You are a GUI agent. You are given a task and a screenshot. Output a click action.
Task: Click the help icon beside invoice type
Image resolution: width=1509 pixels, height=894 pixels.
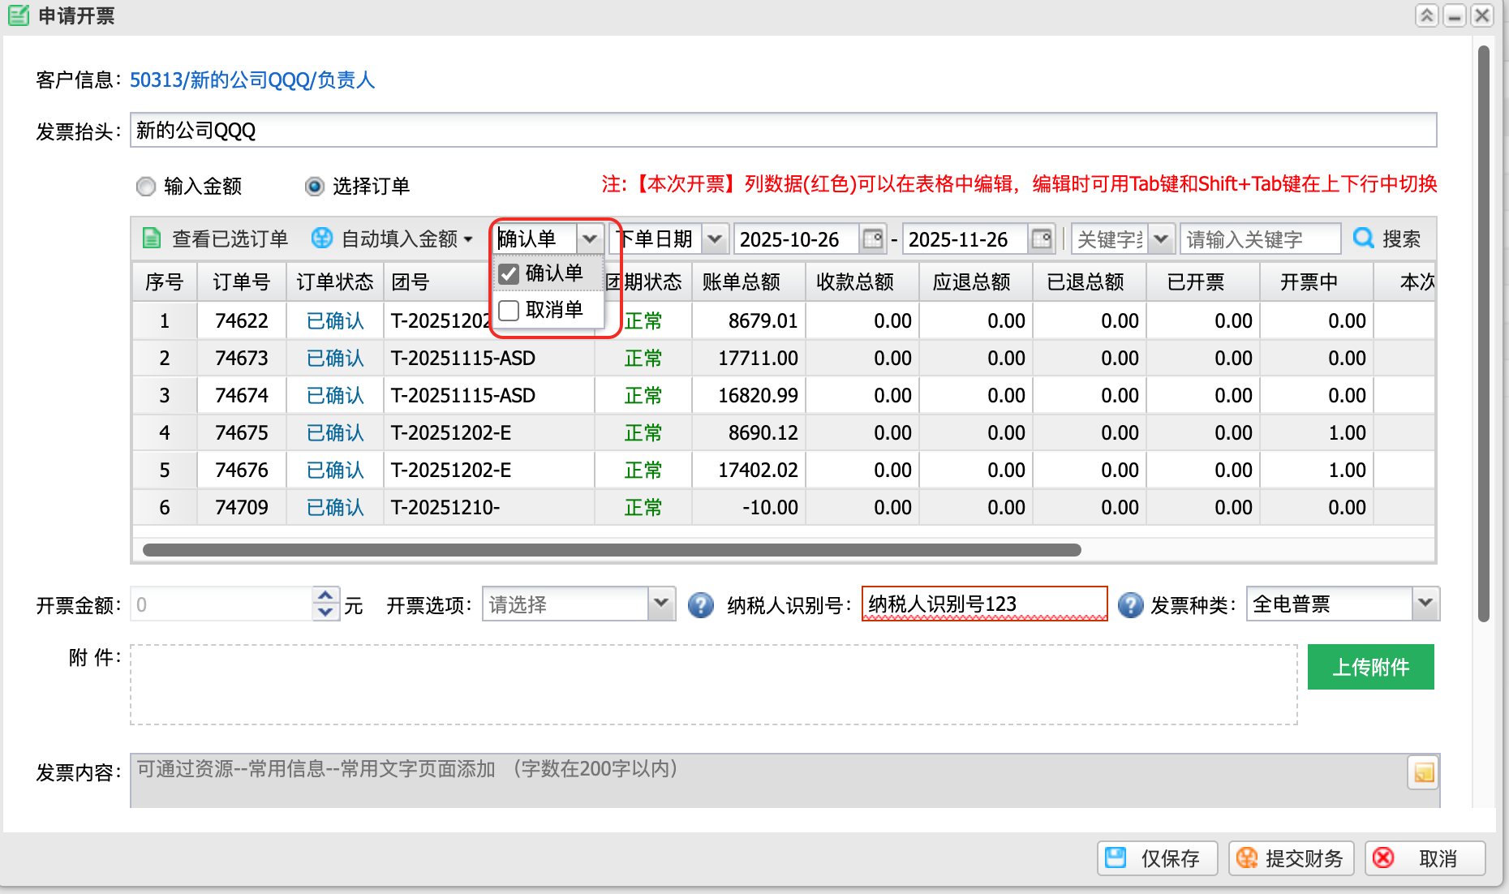1130,605
